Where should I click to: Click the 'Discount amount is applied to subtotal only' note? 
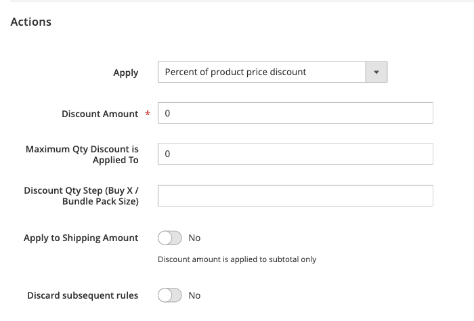[x=237, y=259]
